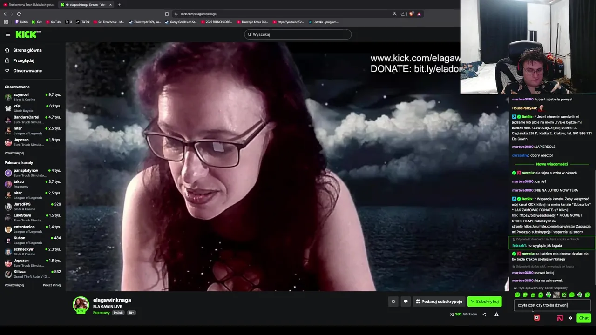Screen dimensions: 596x335
Task: Report stream with warning triangle icon
Action: [x=496, y=315]
